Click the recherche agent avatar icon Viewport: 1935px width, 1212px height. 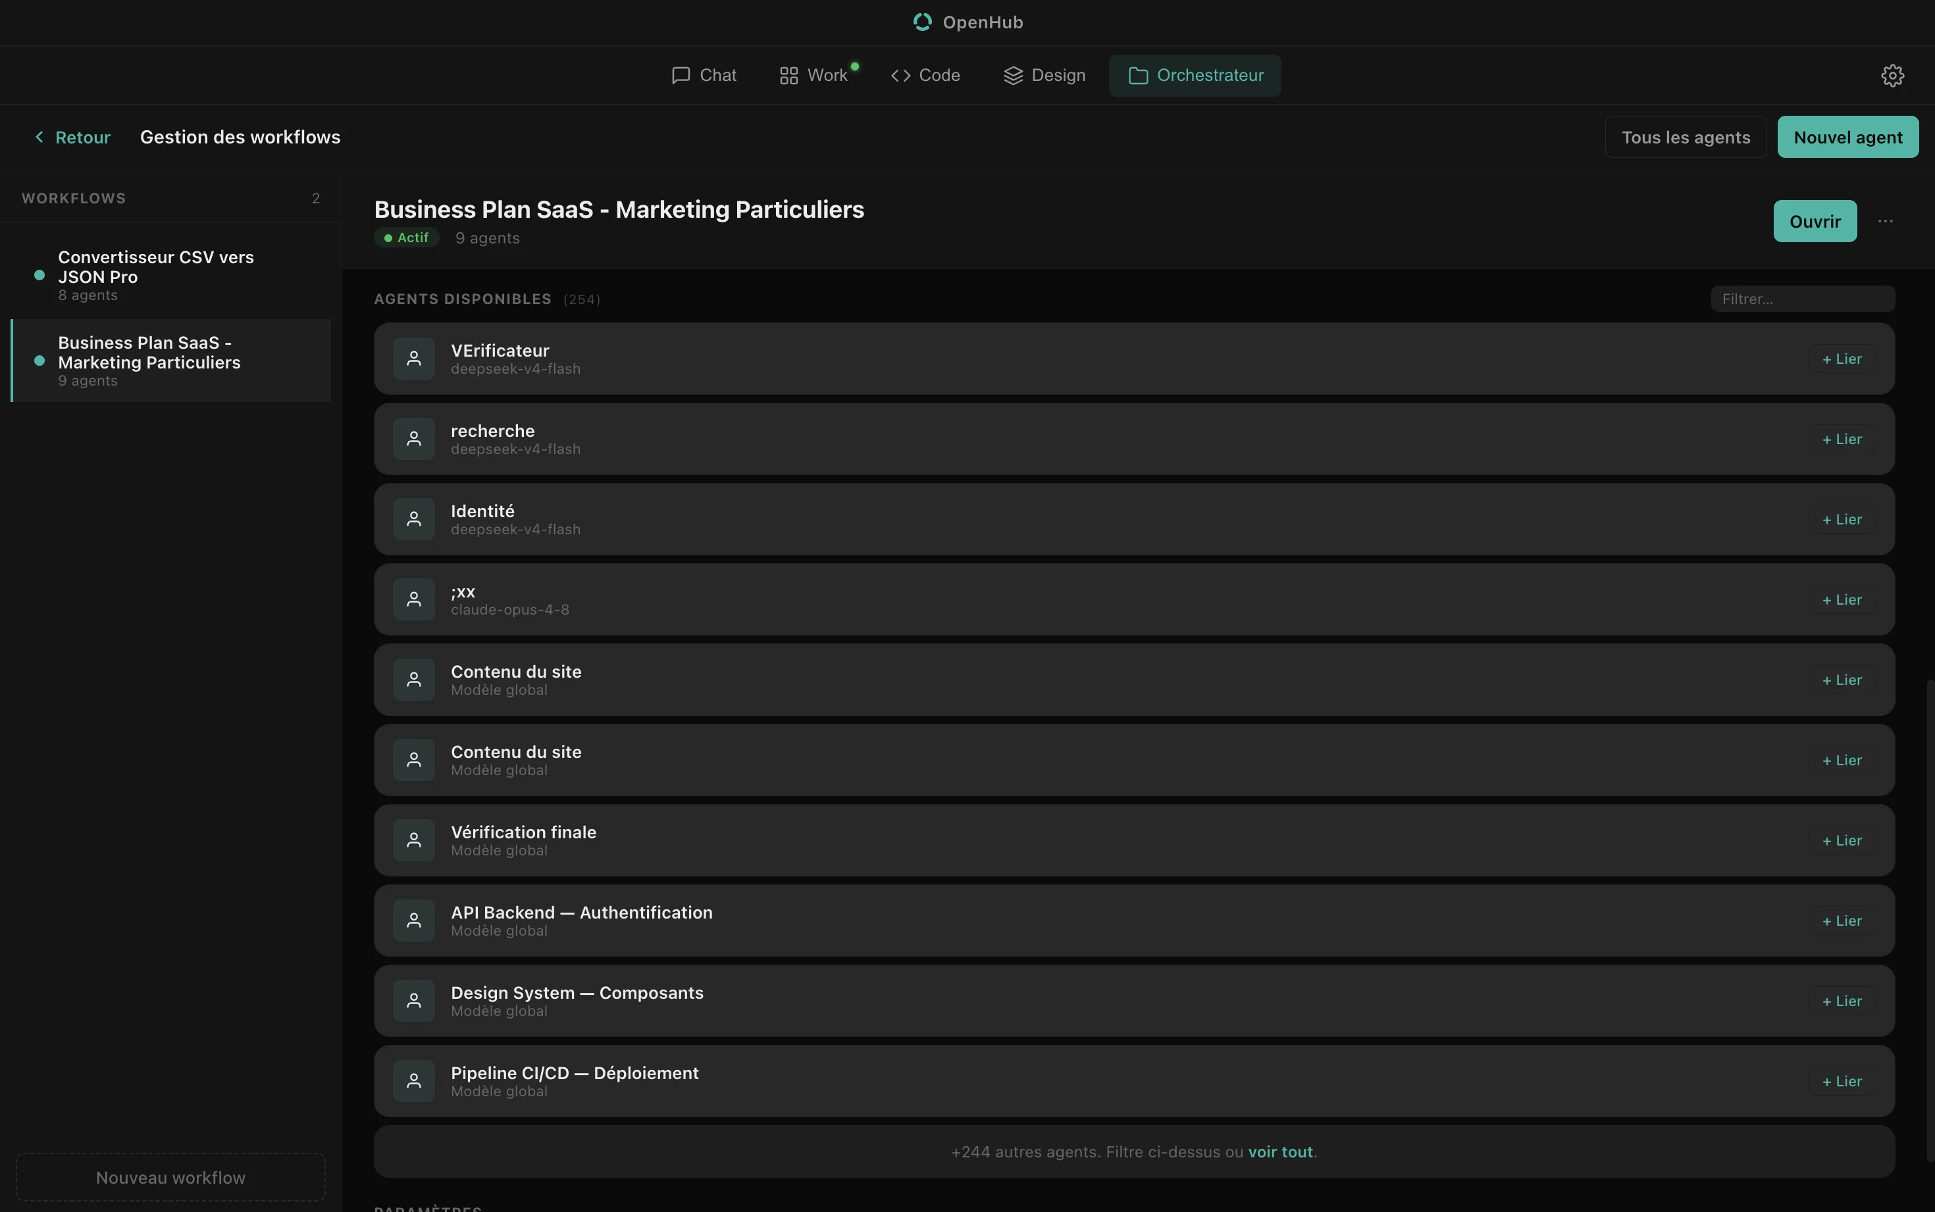[x=413, y=438]
